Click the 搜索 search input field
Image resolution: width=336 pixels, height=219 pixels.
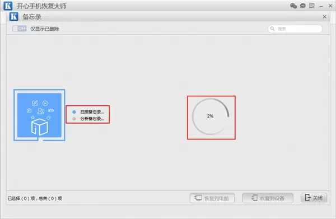coord(295,29)
